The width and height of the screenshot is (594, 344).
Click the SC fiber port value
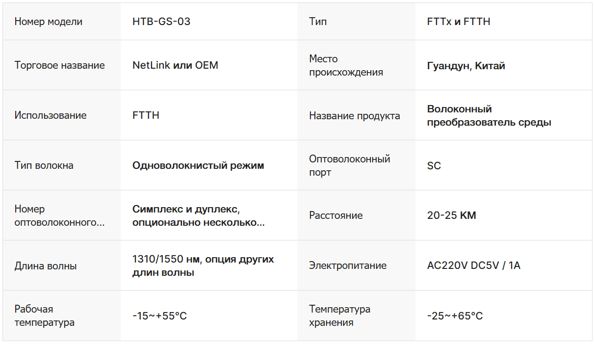tap(434, 166)
